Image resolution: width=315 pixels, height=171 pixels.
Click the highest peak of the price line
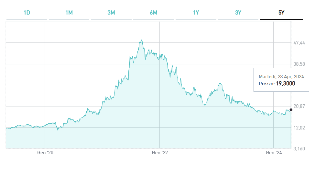pos(141,40)
